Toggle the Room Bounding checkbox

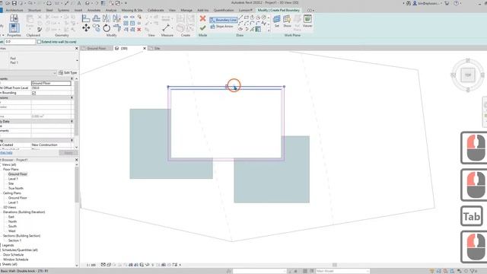[x=33, y=93]
